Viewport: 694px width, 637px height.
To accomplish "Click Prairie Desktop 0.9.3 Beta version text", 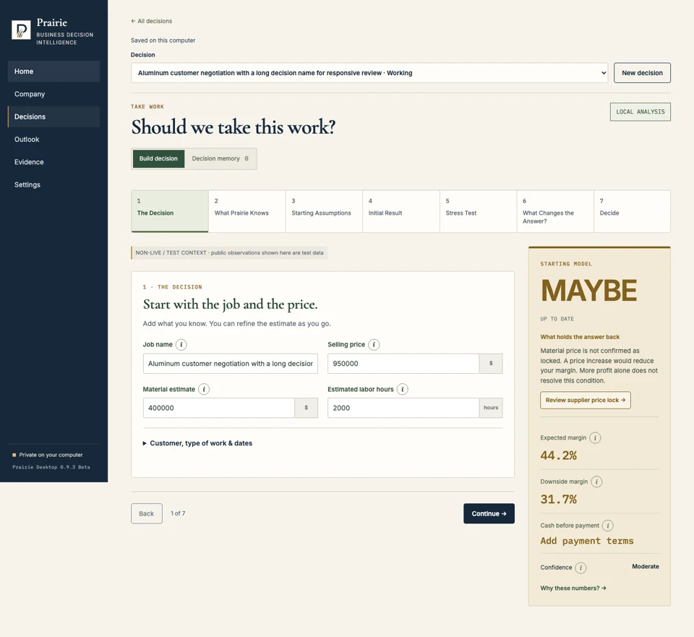I will (x=51, y=467).
